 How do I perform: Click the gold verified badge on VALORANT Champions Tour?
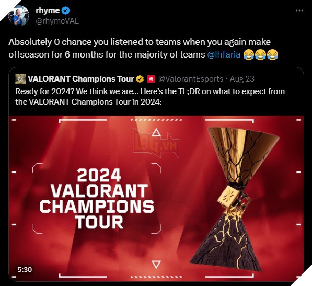140,79
